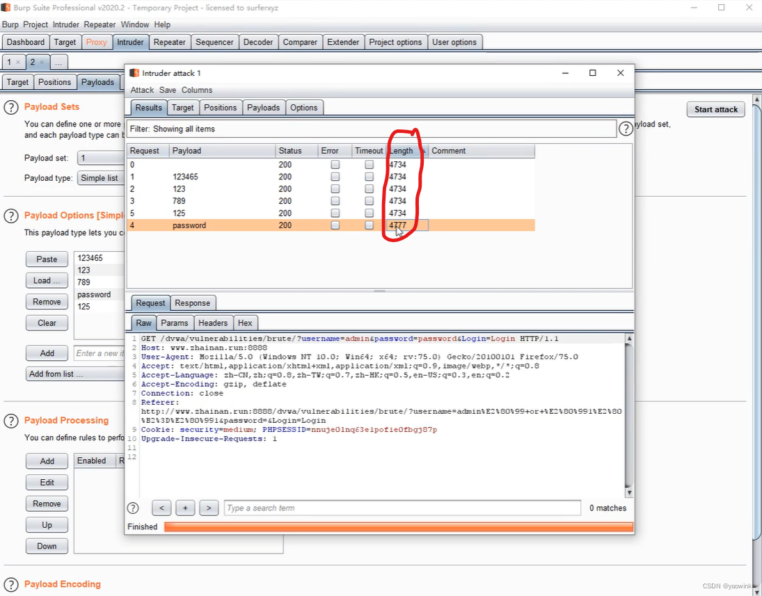Image resolution: width=762 pixels, height=596 pixels.
Task: Open Headers view tab
Action: pyautogui.click(x=213, y=323)
